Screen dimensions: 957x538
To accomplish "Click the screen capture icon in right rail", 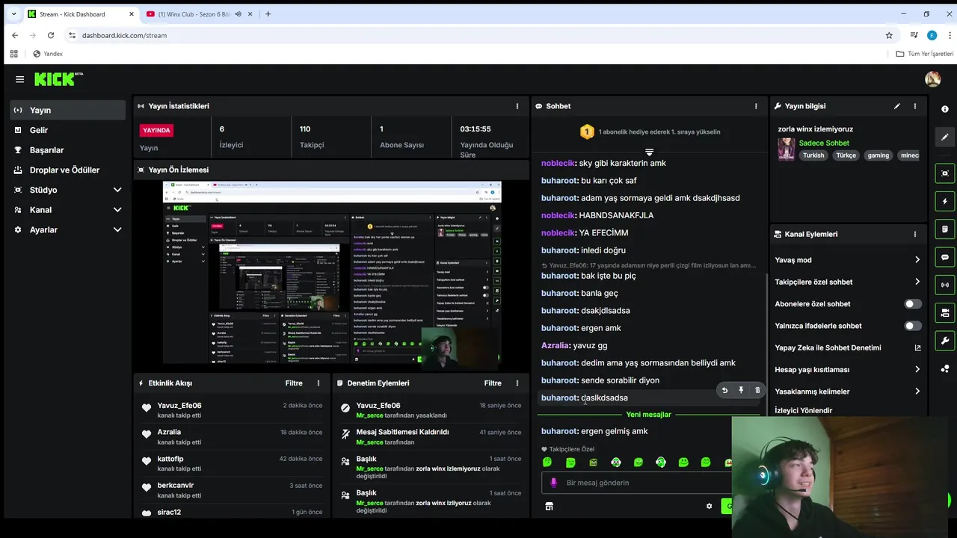I will pyautogui.click(x=945, y=173).
